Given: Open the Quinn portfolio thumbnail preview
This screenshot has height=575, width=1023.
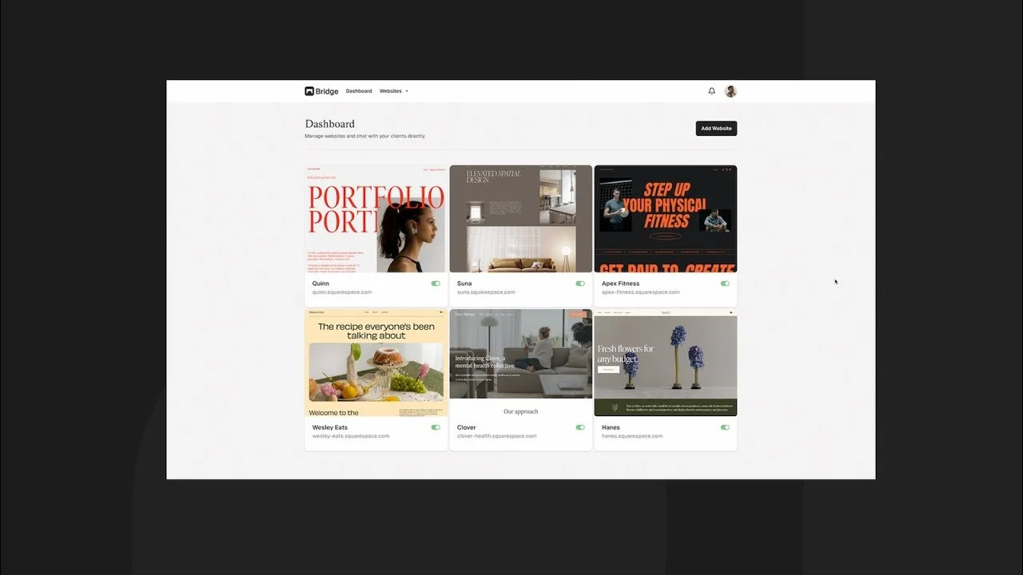Looking at the screenshot, I should (x=375, y=219).
